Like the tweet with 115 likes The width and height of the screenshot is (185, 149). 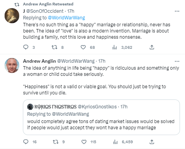click(84, 142)
